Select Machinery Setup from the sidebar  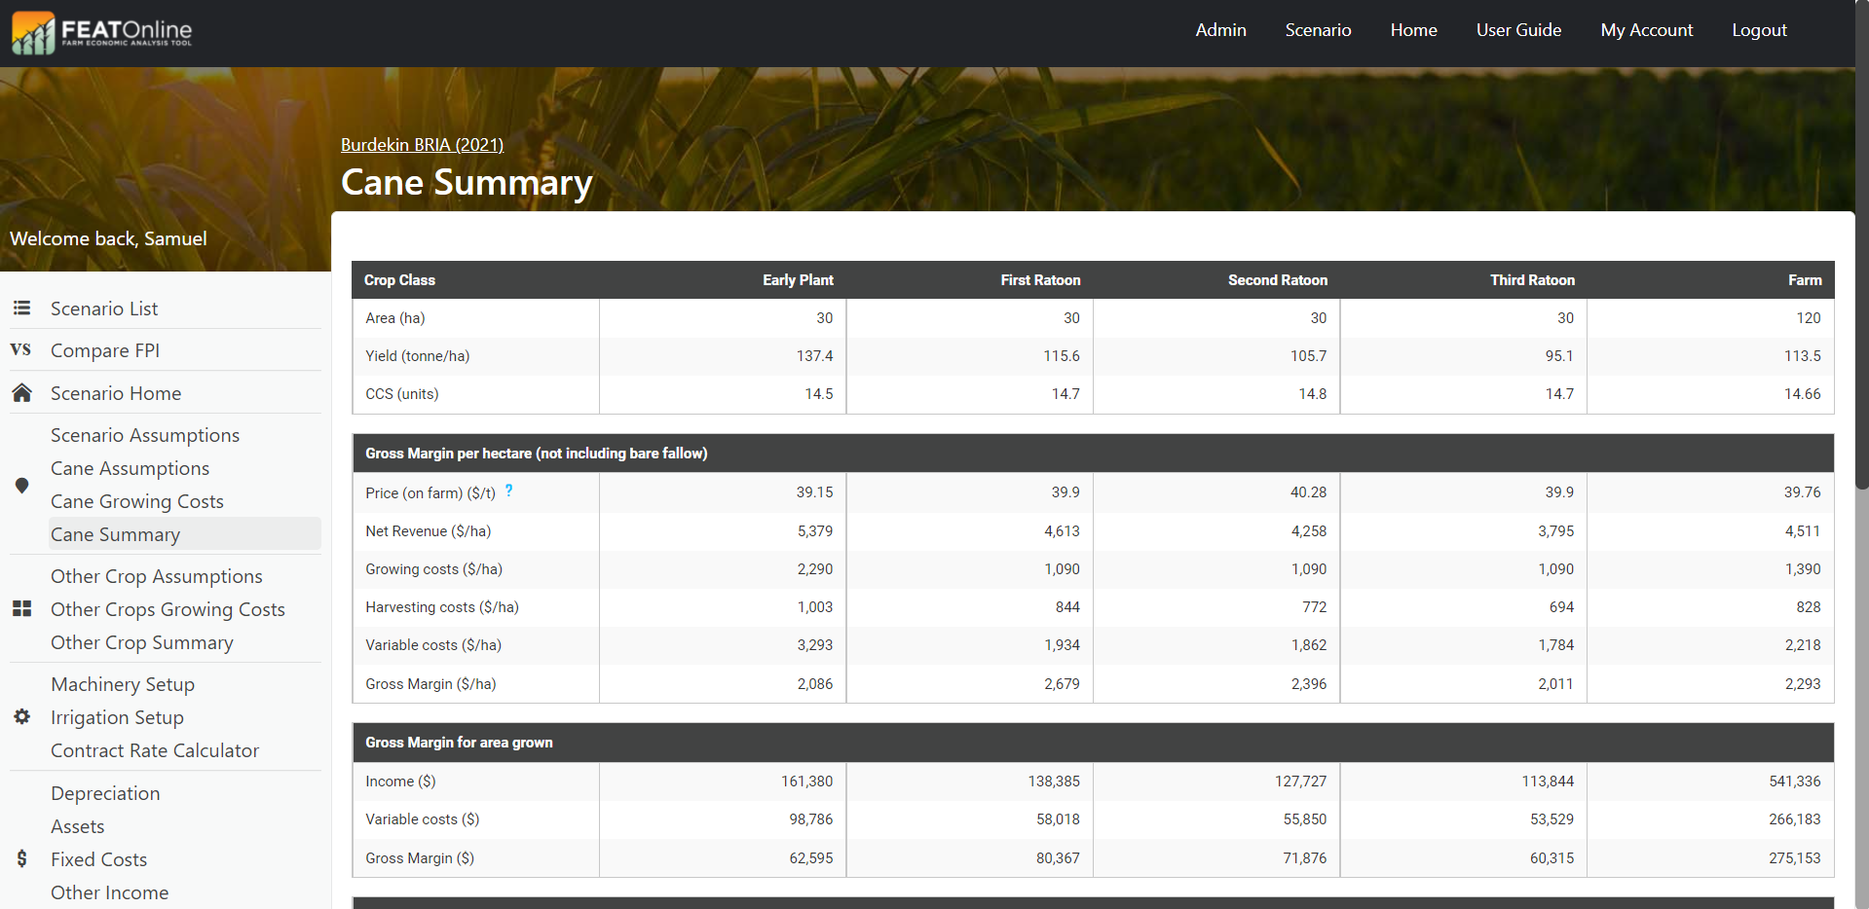[x=123, y=684]
